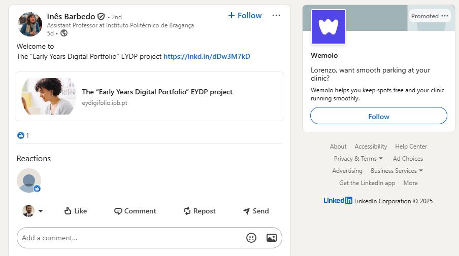Like the post
Screen dimensions: 459x256
pos(75,211)
